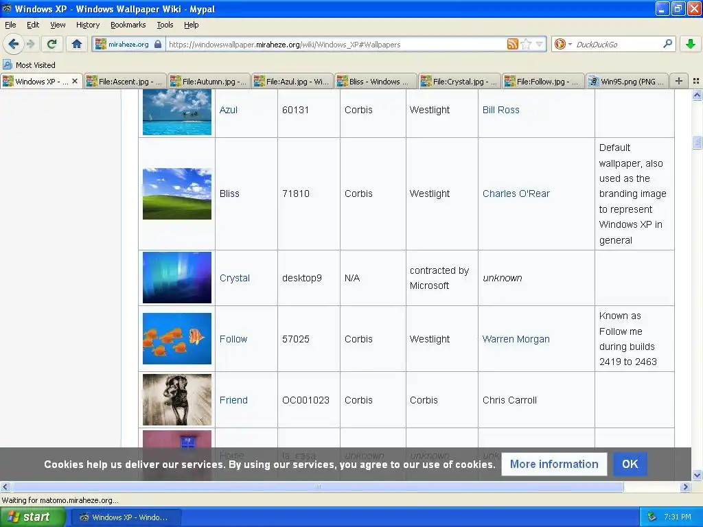Open the Bill Ross photographer link
This screenshot has height=527, width=703.
[500, 110]
